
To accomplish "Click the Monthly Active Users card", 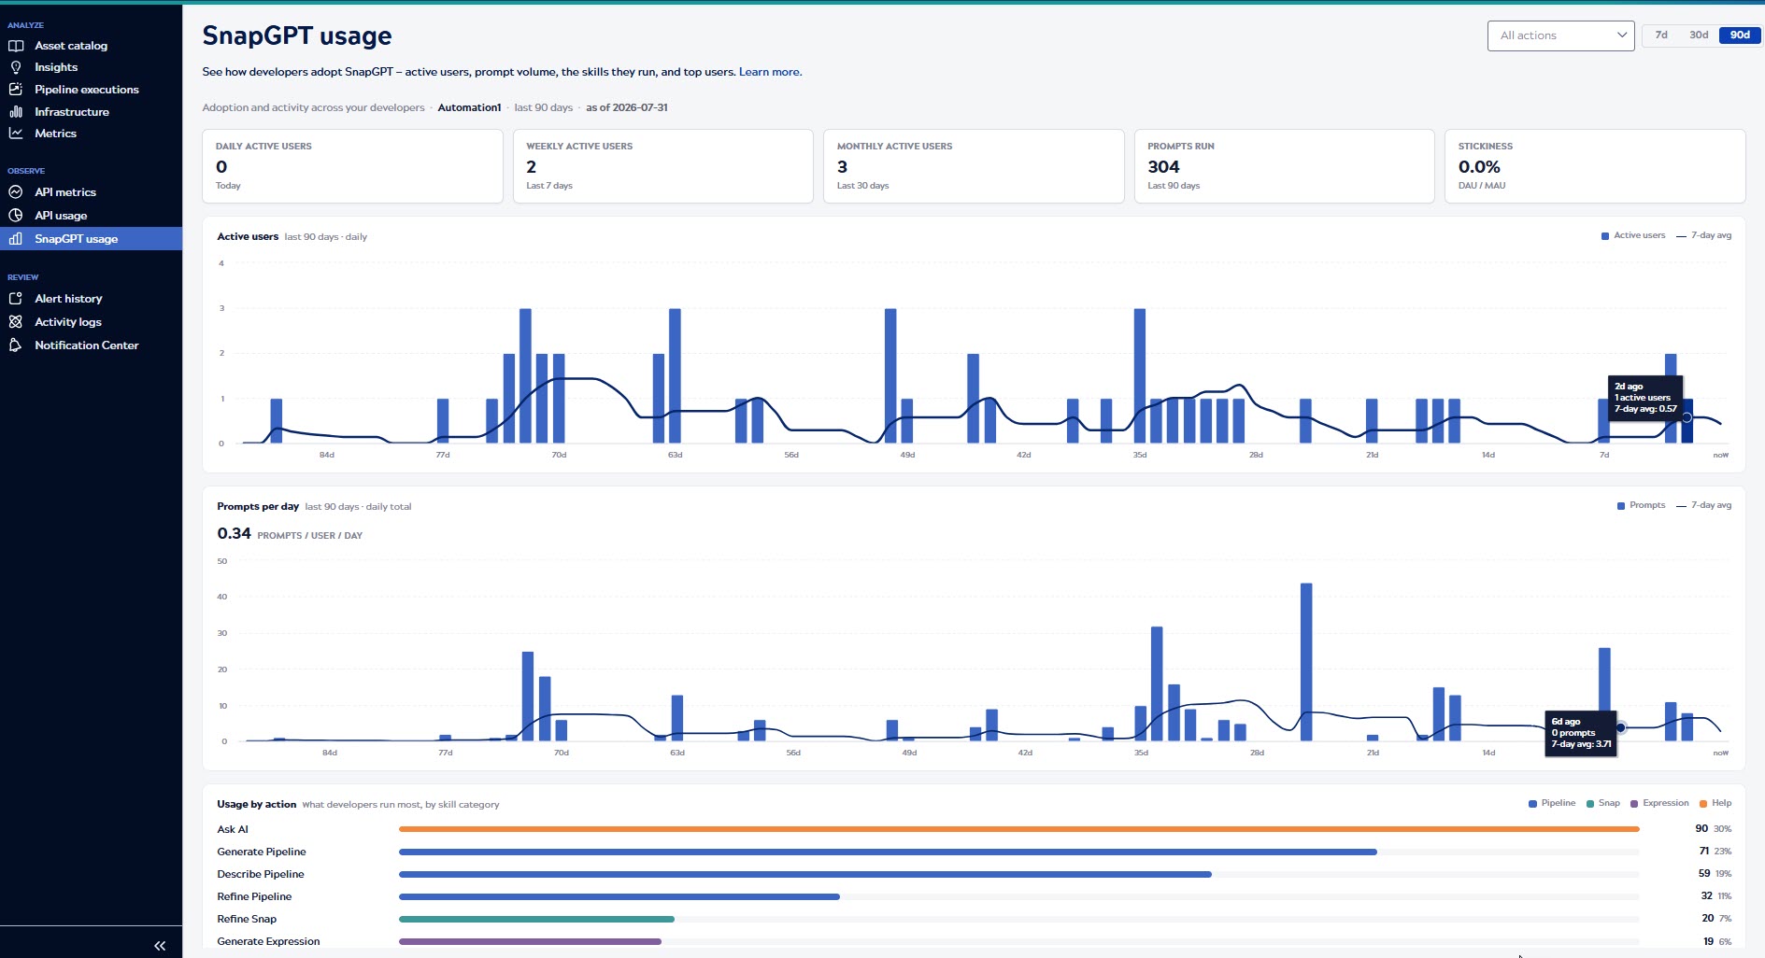I will [x=974, y=166].
